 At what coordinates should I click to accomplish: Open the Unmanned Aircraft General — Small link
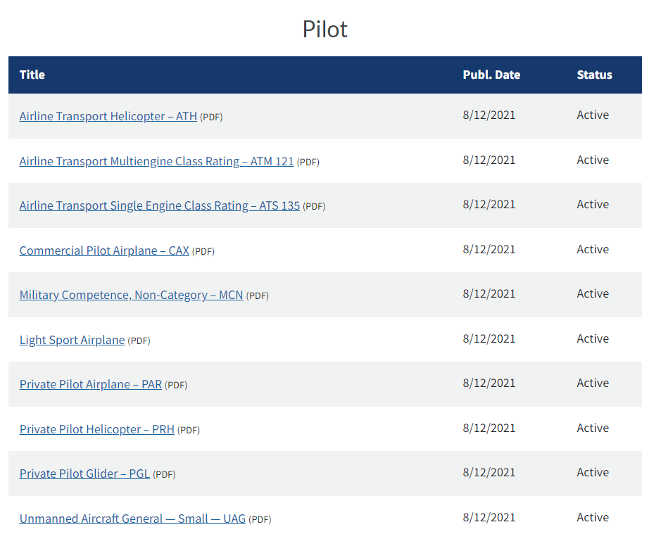click(132, 519)
